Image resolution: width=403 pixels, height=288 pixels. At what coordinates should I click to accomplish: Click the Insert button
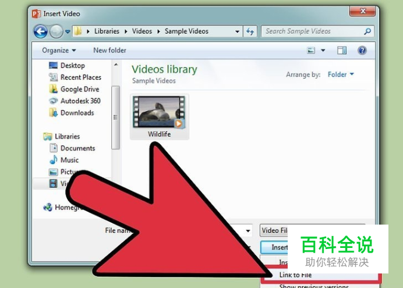tap(274, 247)
